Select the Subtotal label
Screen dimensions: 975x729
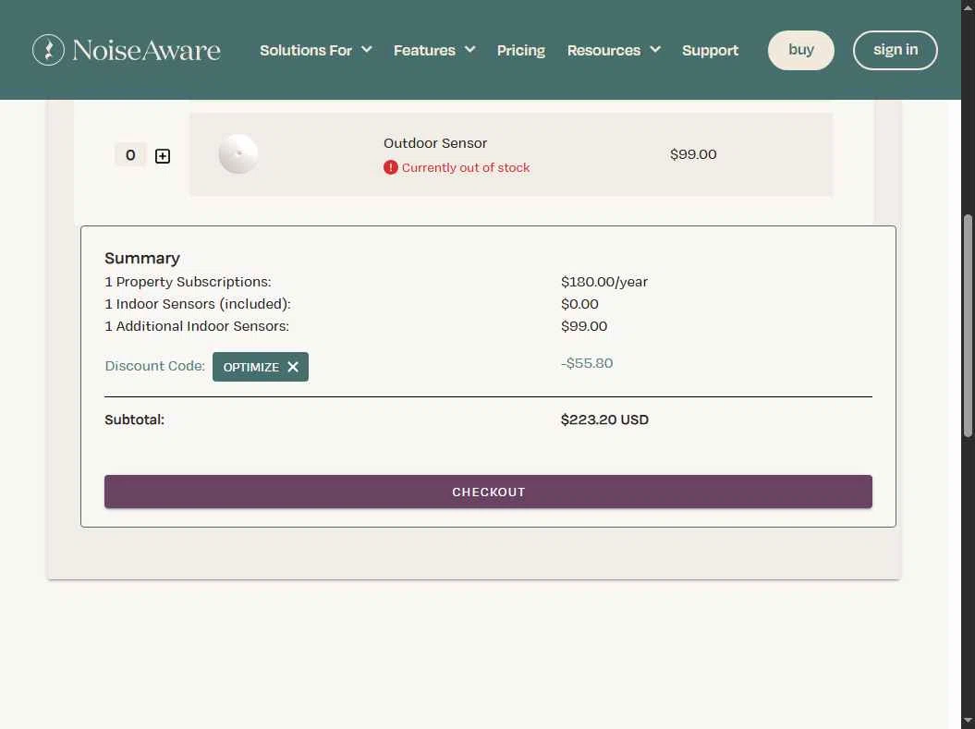[134, 419]
